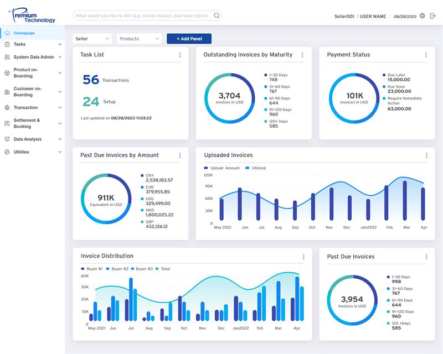Screen dimensions: 443x354
Task: Toggle Total legend in Invoice Distribution
Action: coord(163,269)
